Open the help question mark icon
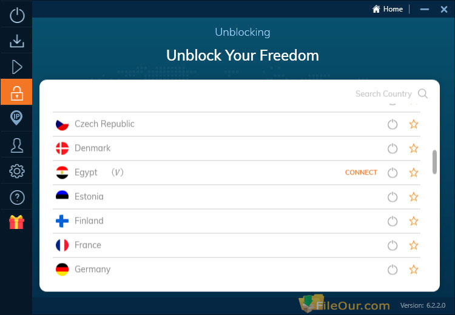The height and width of the screenshot is (315, 455). (x=17, y=197)
